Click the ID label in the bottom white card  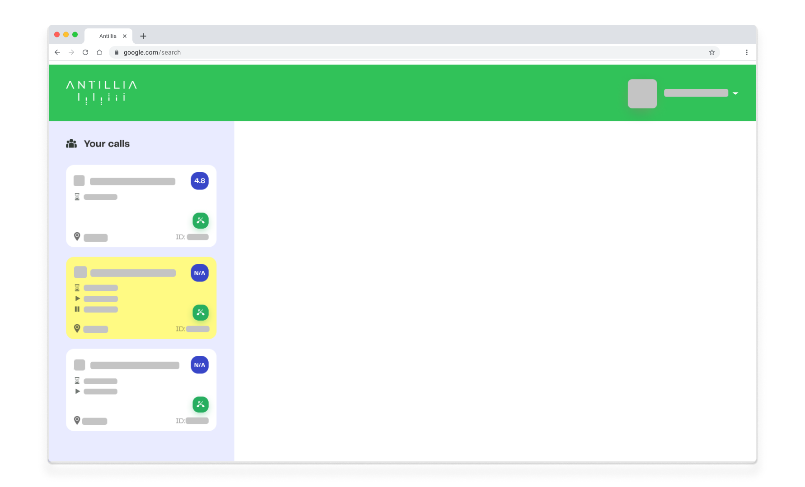180,421
